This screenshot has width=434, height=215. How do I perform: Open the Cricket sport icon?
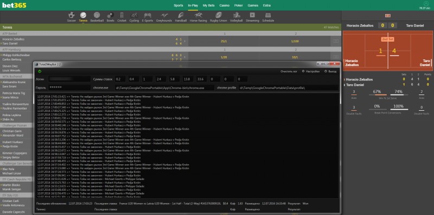click(x=122, y=15)
